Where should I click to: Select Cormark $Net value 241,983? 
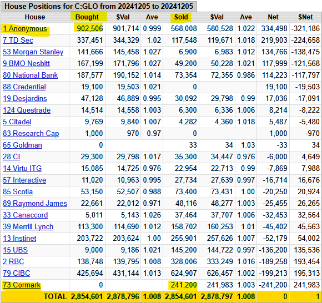[307, 285]
